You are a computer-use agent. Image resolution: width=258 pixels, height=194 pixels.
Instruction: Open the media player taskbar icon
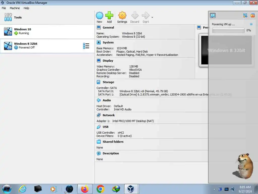53,189
